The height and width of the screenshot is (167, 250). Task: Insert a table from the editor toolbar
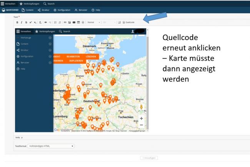pyautogui.click(x=78, y=22)
